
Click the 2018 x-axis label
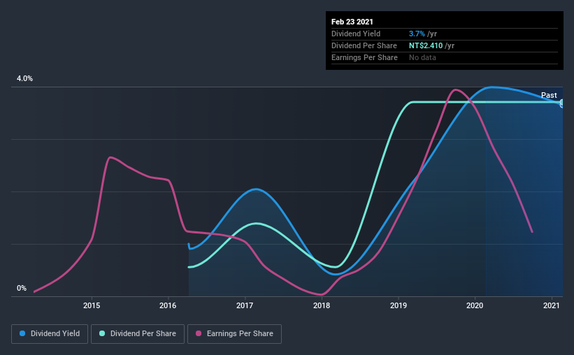[x=322, y=305]
